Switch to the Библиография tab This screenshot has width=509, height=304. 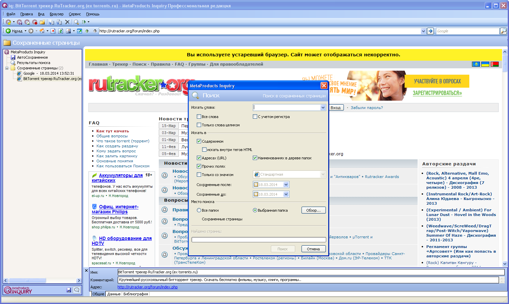click(135, 294)
